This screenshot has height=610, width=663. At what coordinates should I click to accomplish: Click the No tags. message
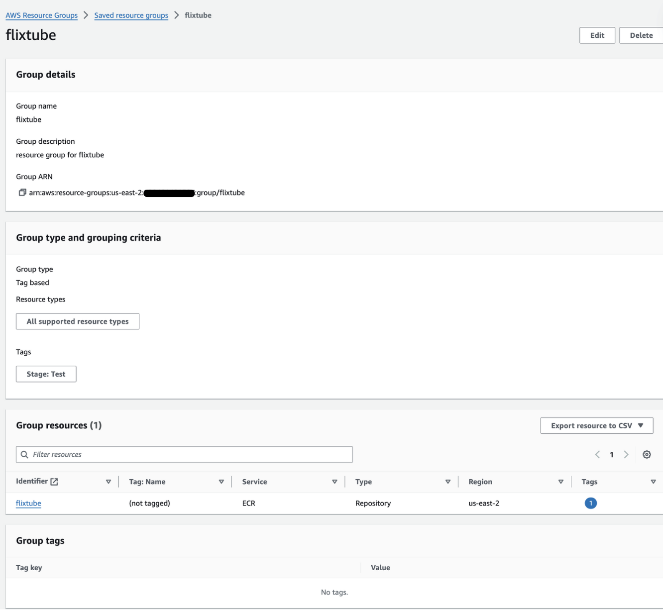tap(334, 592)
